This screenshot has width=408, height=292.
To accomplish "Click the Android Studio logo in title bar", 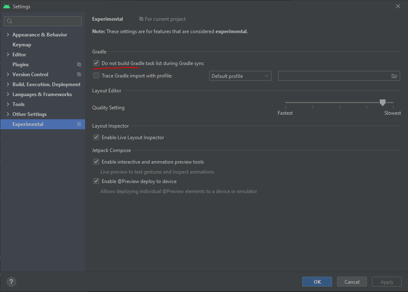I will click(x=6, y=6).
